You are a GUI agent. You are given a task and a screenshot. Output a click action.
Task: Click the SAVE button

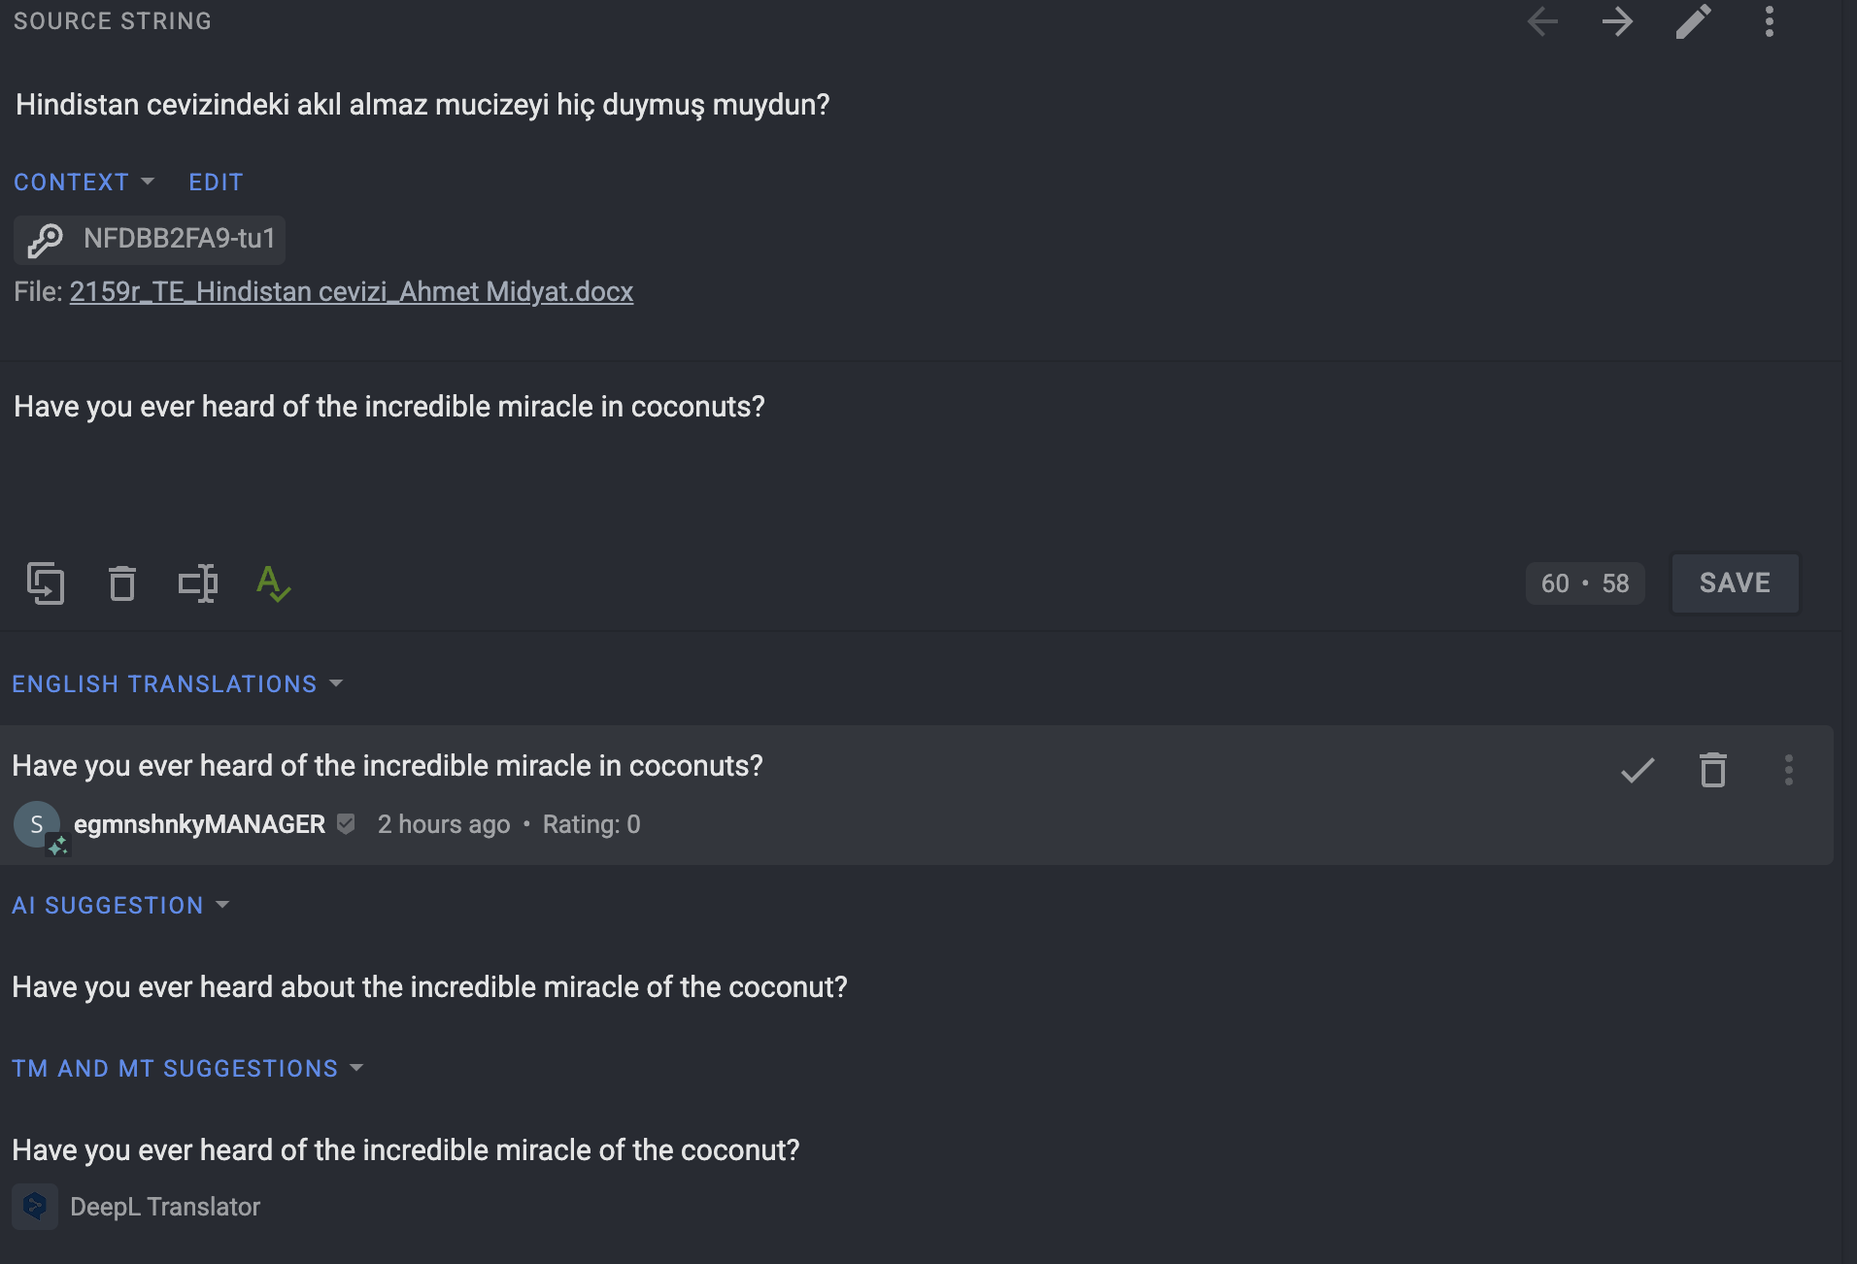1735,583
